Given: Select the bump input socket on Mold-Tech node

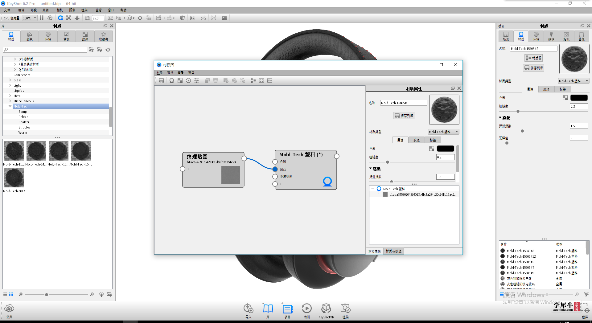Looking at the screenshot, I should pyautogui.click(x=275, y=169).
